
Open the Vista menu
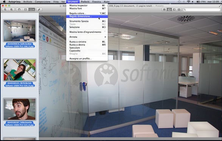click(x=56, y=2)
